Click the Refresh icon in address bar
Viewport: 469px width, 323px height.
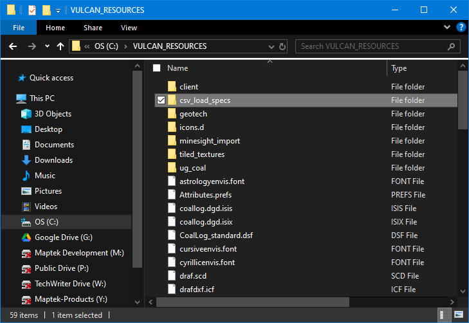click(x=282, y=46)
